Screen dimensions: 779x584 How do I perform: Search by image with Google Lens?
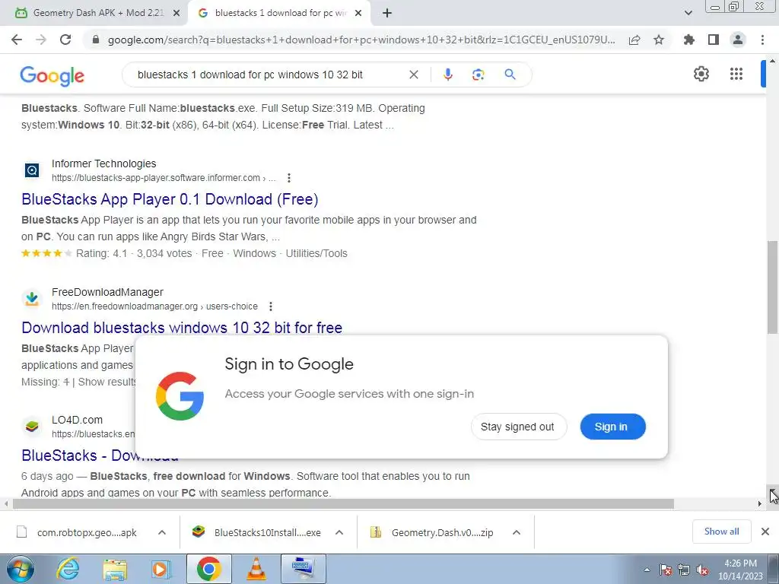pyautogui.click(x=478, y=75)
